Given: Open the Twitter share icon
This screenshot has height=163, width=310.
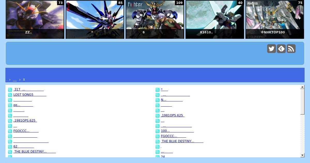Looking at the screenshot, I should pyautogui.click(x=272, y=49).
